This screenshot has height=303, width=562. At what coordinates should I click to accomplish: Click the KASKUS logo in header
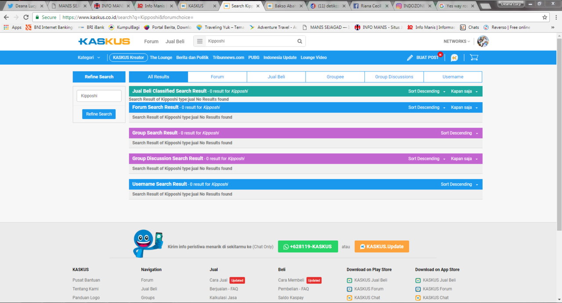(x=104, y=41)
